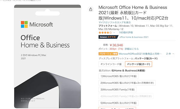Image resolution: width=180 pixels, height=109 pixels.
Task: Open the 160個の評価 reviews link
Action: click(126, 32)
